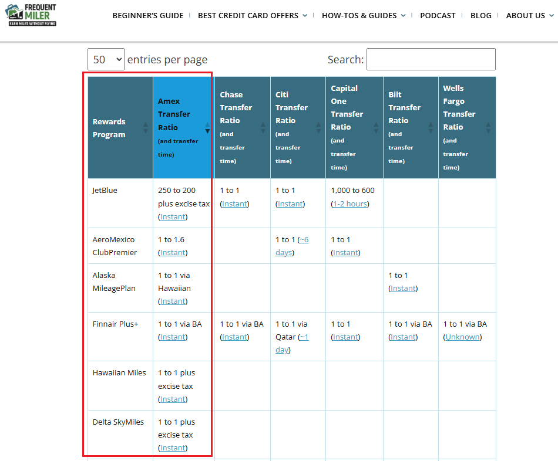Open Delta SkyMiles Amex Instant link
This screenshot has height=461, width=558.
pos(173,448)
